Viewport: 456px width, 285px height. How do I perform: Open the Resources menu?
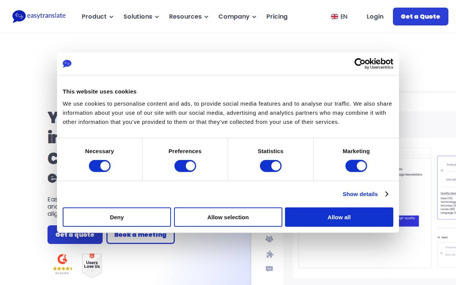189,17
